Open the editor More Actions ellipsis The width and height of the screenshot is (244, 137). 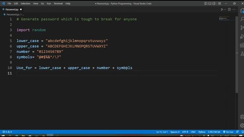[234, 10]
